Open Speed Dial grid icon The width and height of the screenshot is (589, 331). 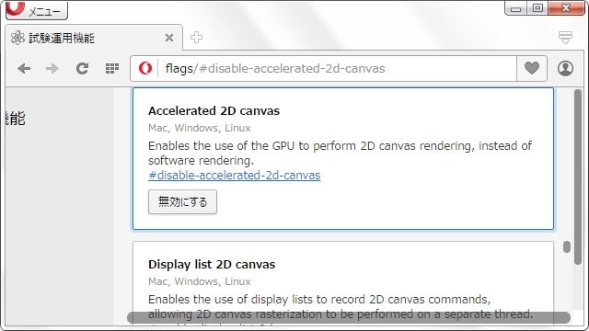tap(112, 68)
